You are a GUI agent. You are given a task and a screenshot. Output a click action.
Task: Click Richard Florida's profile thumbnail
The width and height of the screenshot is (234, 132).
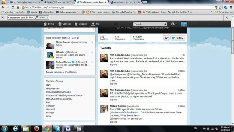pyautogui.click(x=50, y=65)
